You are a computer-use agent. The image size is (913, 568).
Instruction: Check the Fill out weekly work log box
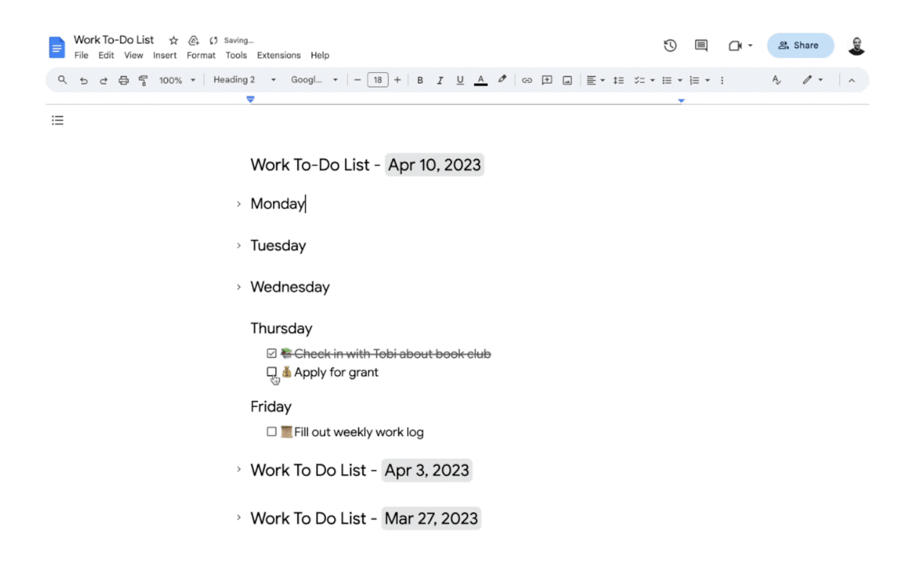click(272, 432)
